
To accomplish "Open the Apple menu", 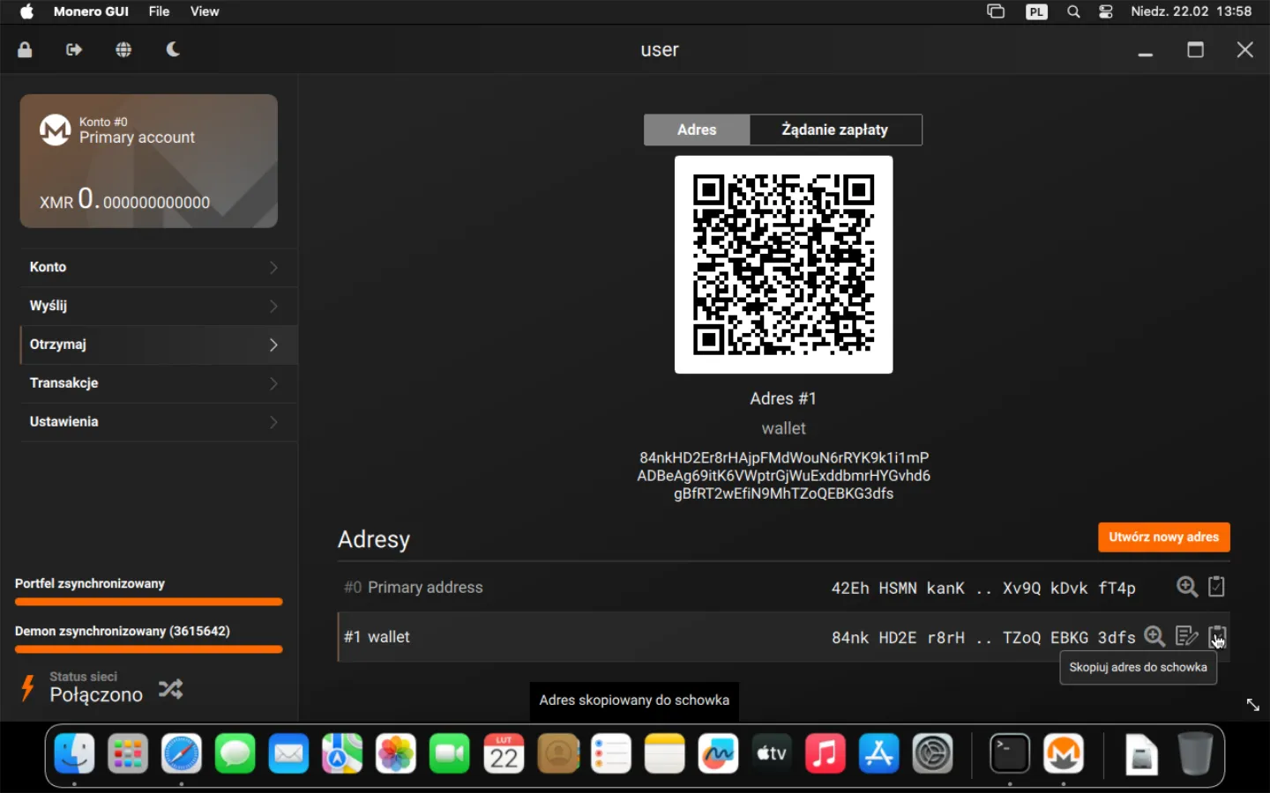I will pos(26,11).
